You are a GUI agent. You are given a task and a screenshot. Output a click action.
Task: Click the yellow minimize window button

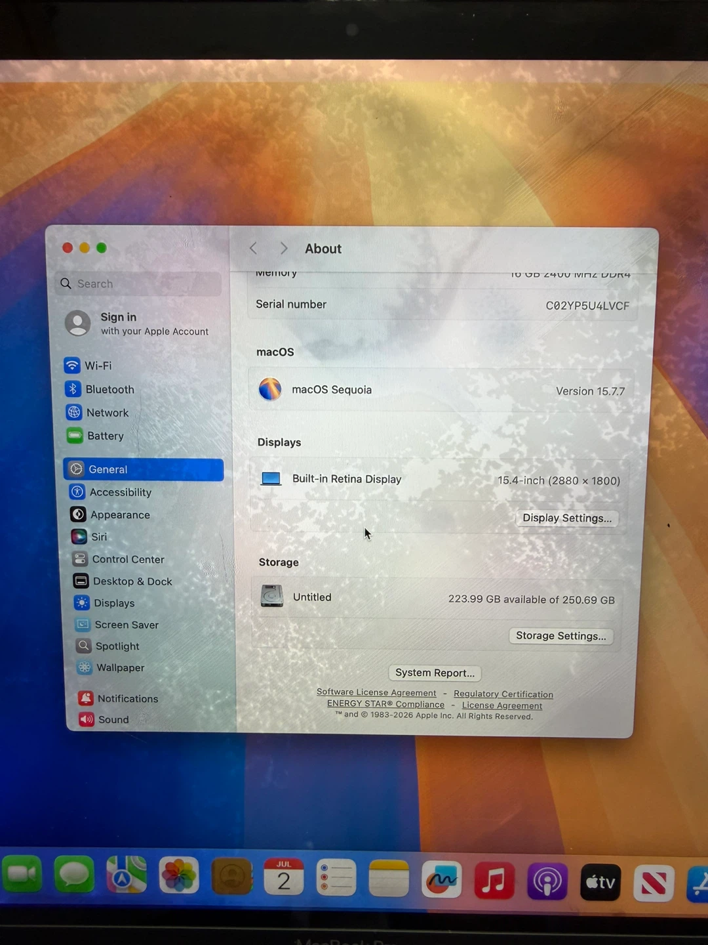[84, 247]
